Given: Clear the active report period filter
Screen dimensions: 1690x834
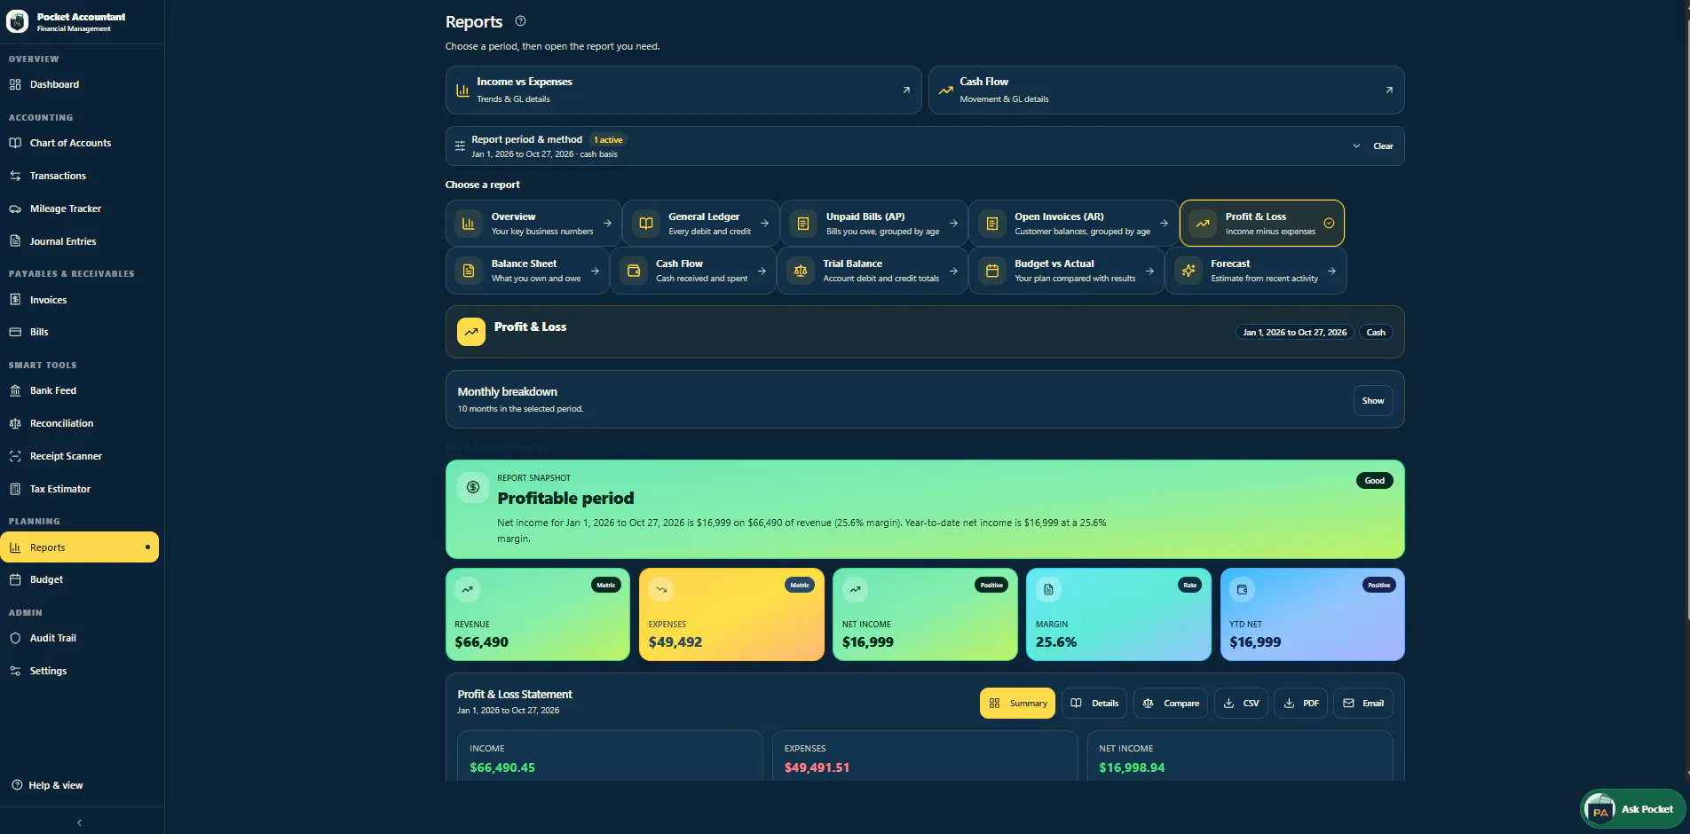Looking at the screenshot, I should (x=1383, y=146).
